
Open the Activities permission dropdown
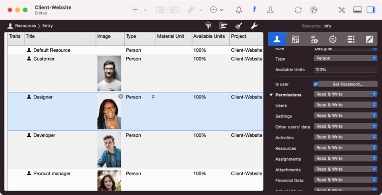coord(346,137)
